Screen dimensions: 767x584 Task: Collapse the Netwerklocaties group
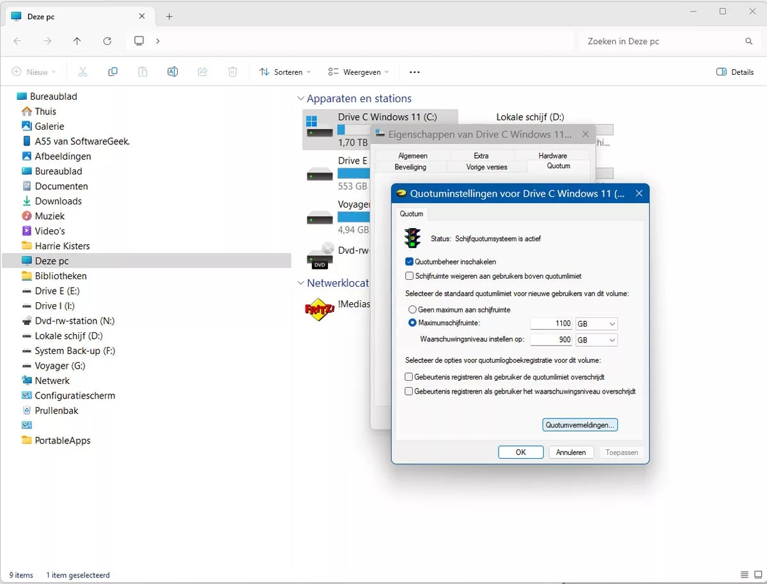pos(300,283)
